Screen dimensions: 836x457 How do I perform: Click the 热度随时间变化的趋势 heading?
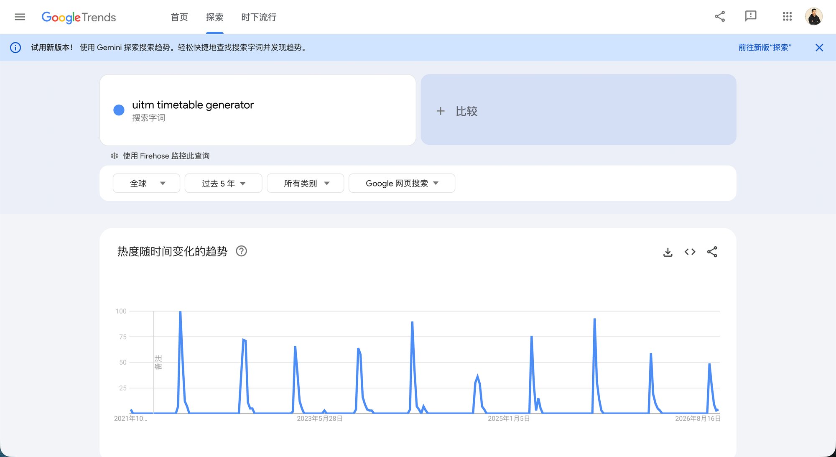tap(172, 251)
